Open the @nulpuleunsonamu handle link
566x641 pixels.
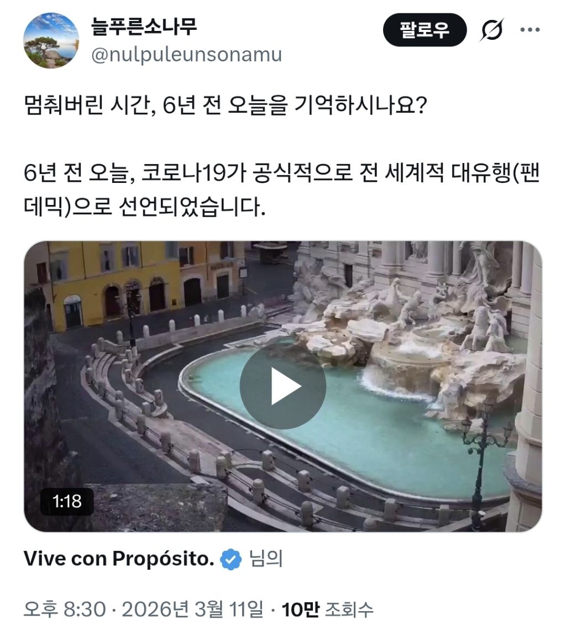click(x=186, y=55)
